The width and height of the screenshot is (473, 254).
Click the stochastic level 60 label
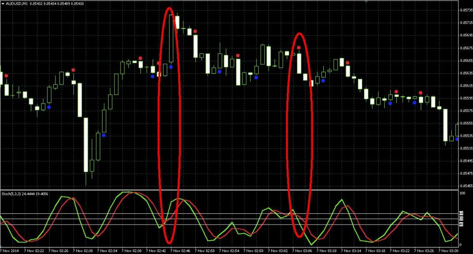(x=461, y=213)
